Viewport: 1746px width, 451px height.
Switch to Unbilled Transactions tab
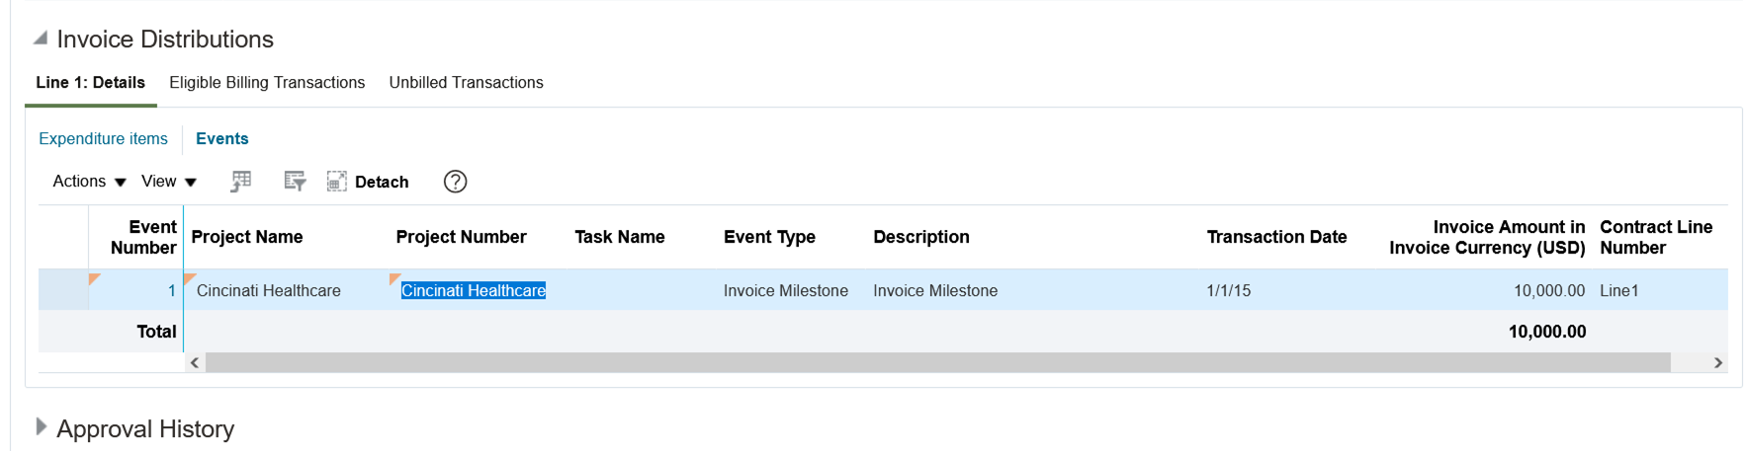466,83
